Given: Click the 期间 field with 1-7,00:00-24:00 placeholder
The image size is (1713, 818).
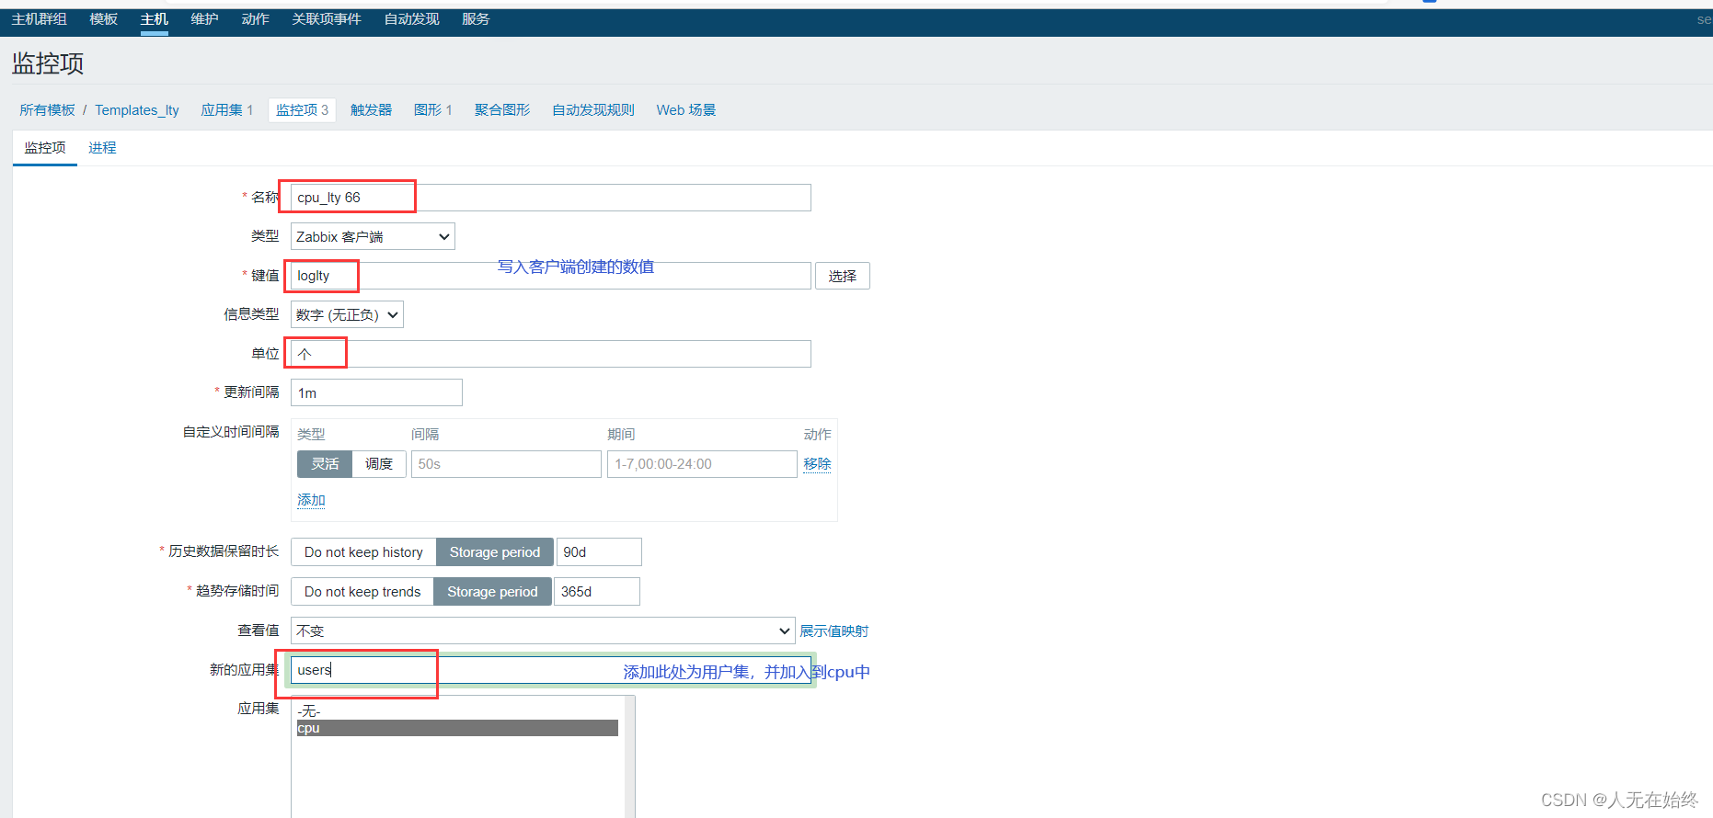Looking at the screenshot, I should (702, 464).
